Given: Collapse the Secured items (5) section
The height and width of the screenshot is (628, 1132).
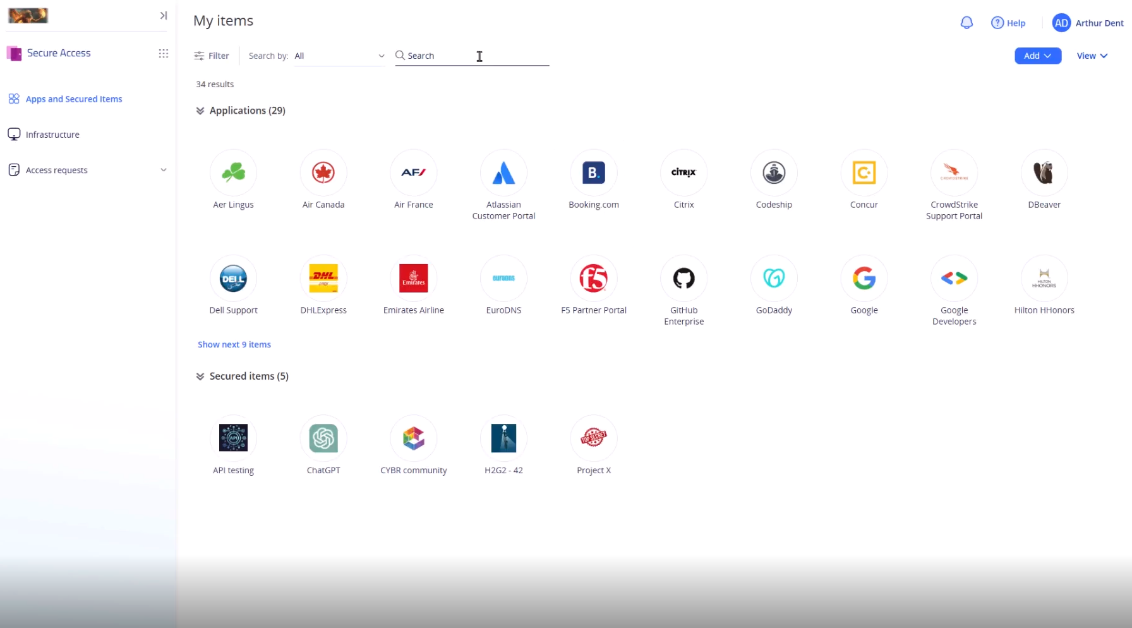Looking at the screenshot, I should [x=200, y=377].
